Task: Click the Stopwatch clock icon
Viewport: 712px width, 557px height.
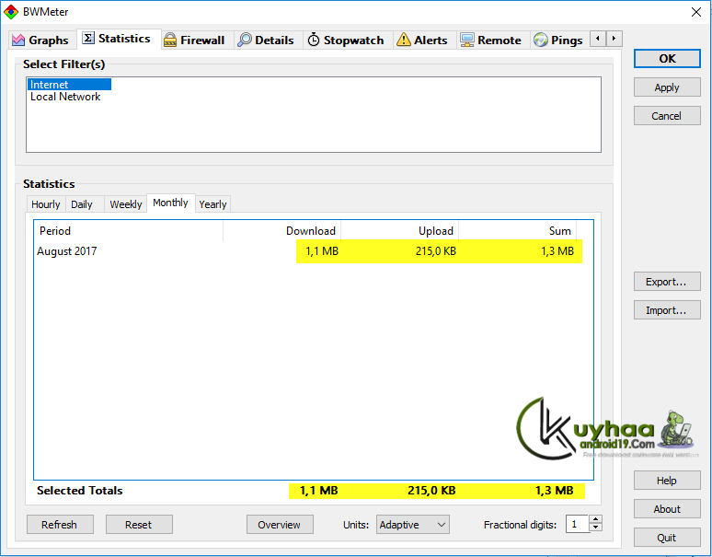Action: [x=314, y=40]
